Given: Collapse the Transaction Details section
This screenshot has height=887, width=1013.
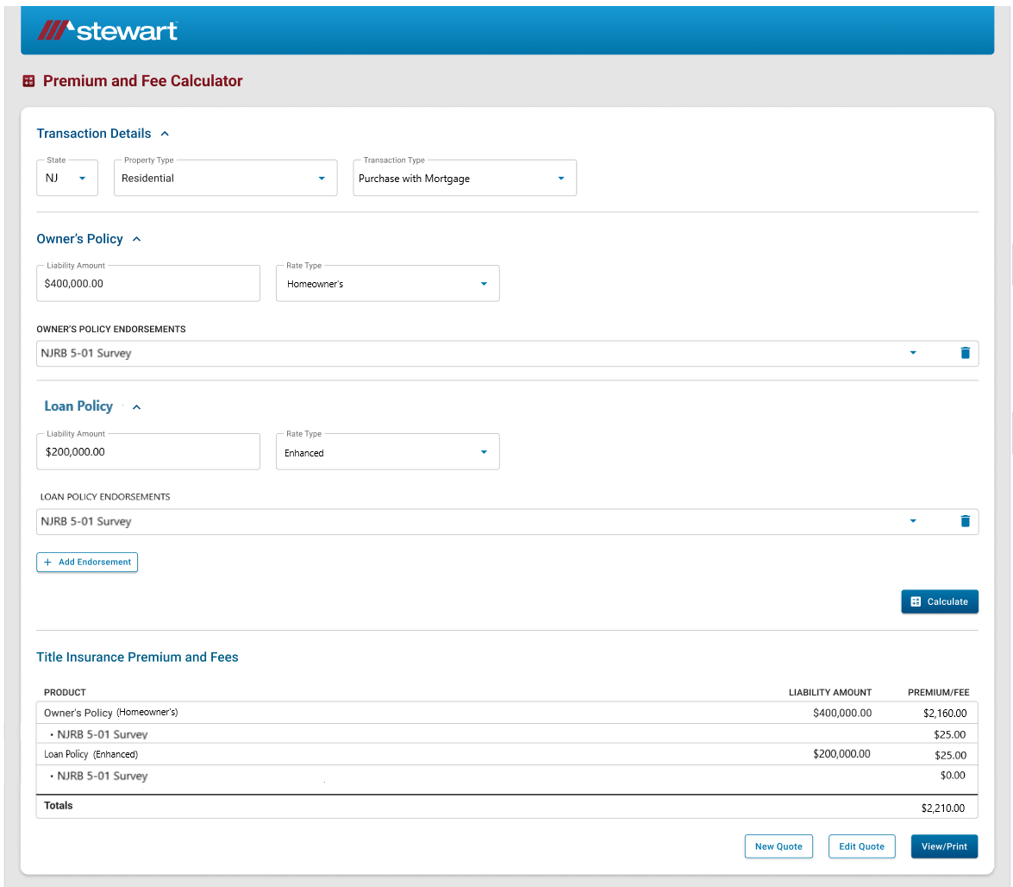Looking at the screenshot, I should (x=165, y=134).
